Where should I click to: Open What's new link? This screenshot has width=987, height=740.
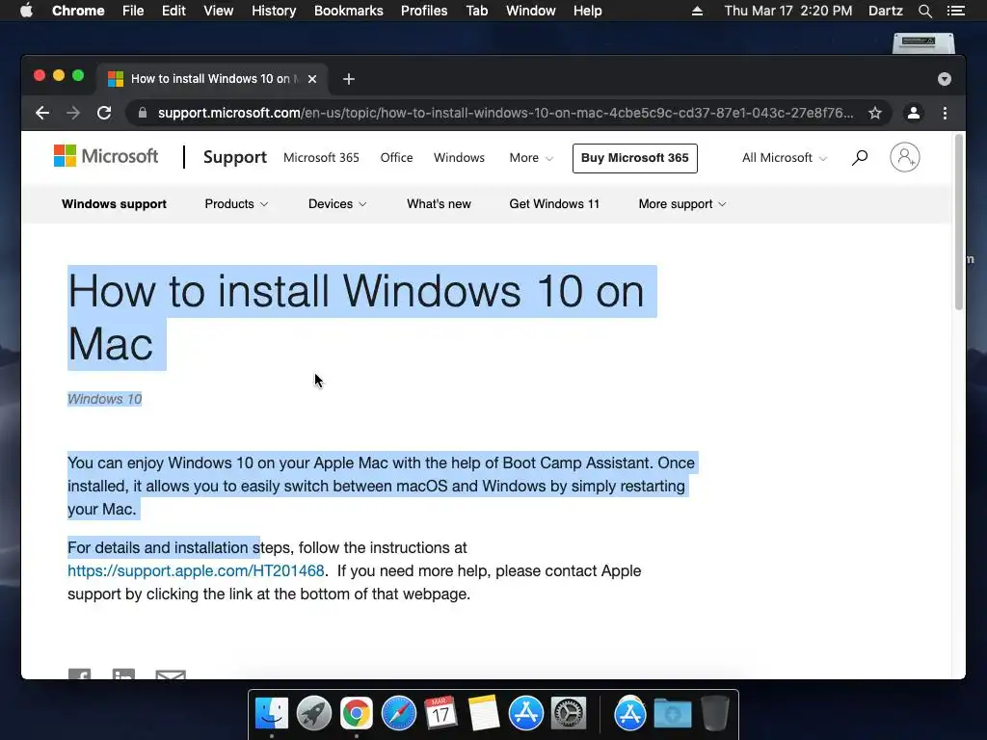coord(439,204)
